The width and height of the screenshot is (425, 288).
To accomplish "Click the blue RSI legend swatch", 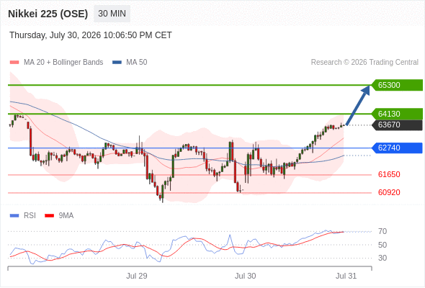I will coord(14,216).
